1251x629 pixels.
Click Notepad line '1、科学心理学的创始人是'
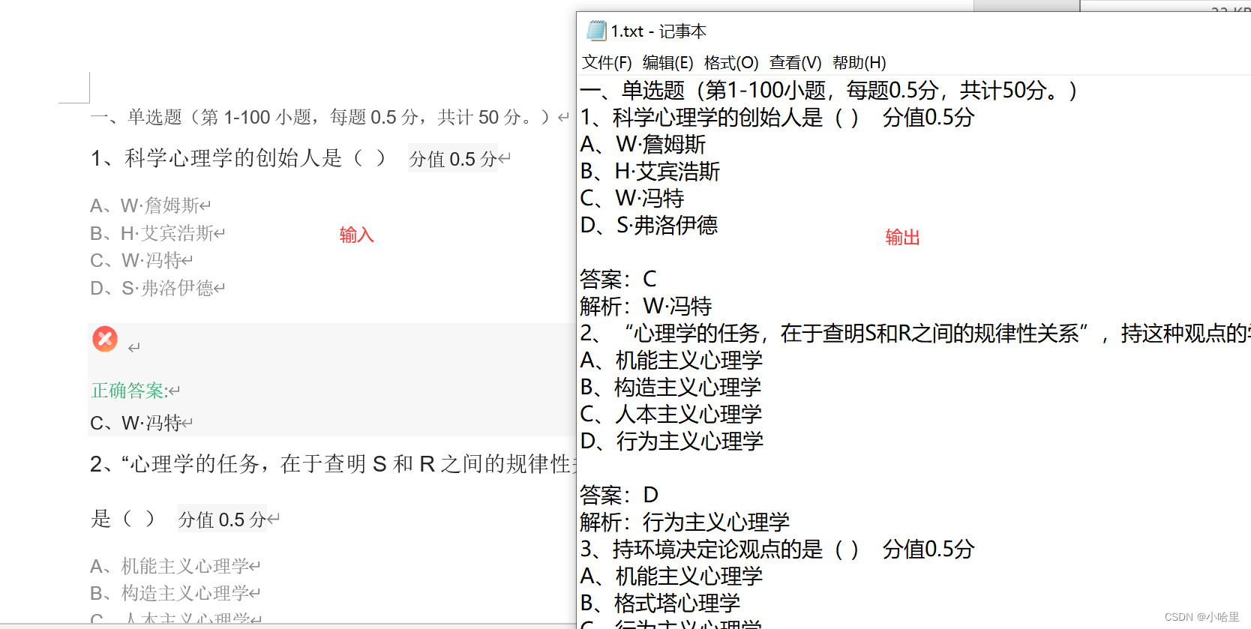(777, 118)
